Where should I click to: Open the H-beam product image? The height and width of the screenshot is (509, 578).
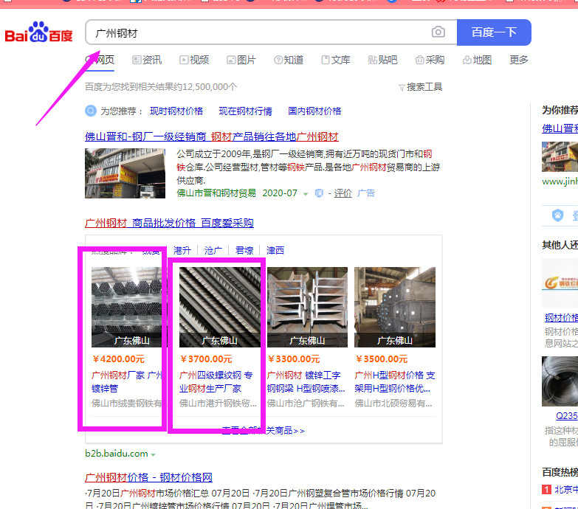click(307, 307)
